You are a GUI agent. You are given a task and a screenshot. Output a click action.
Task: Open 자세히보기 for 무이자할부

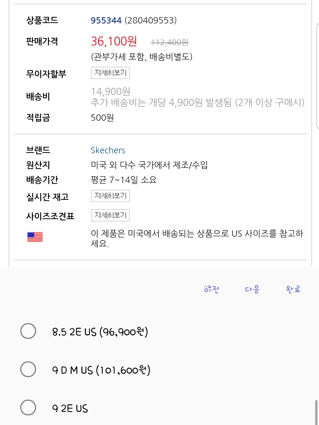tap(110, 73)
